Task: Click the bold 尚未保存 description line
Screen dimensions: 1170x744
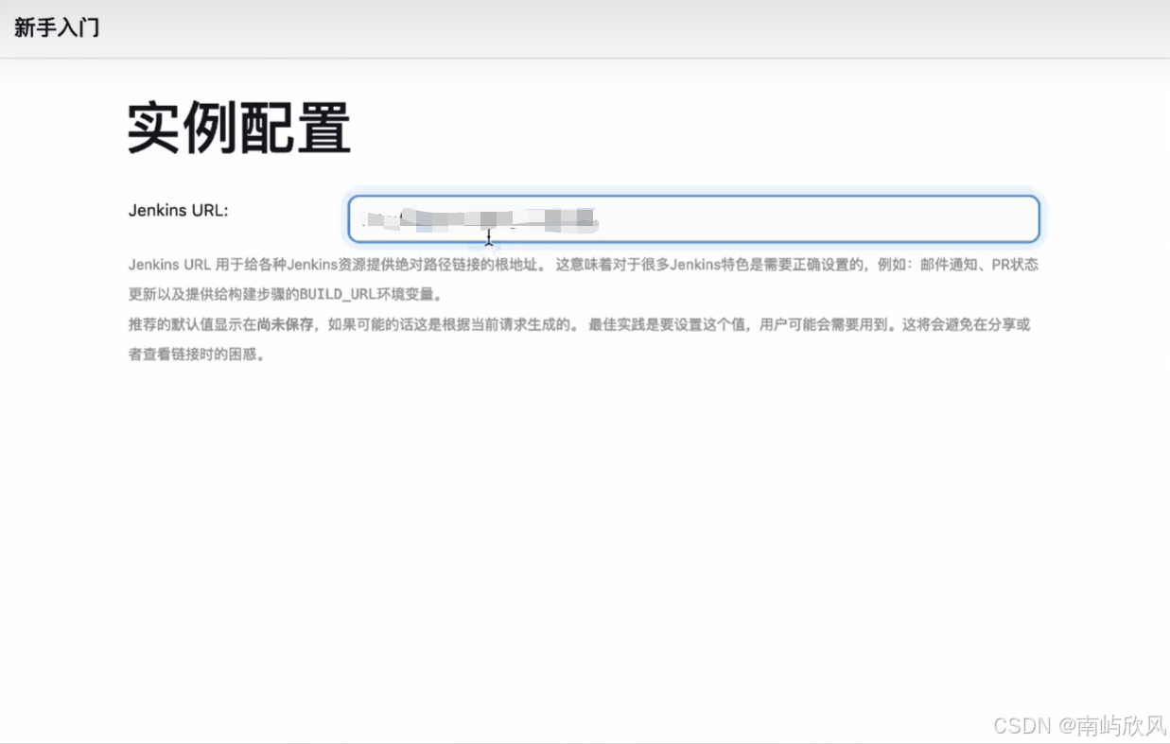Action: [x=579, y=324]
